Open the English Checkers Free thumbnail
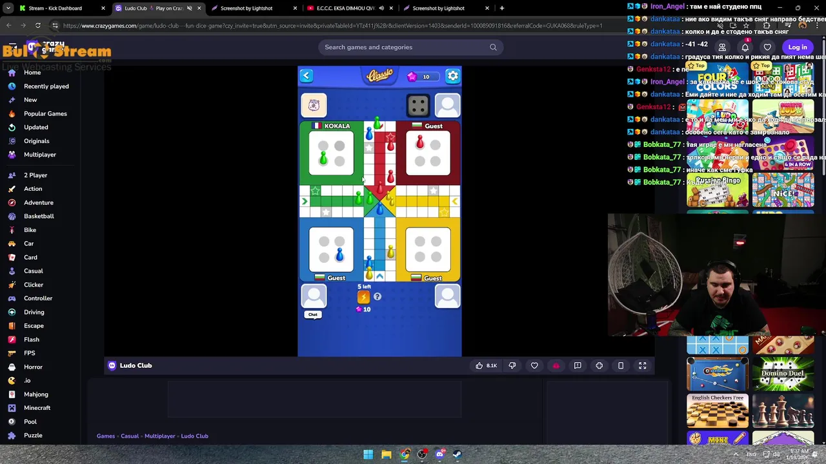The image size is (826, 464). click(x=718, y=411)
